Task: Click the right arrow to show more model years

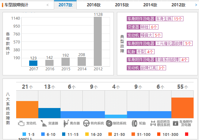Action: (196, 5)
